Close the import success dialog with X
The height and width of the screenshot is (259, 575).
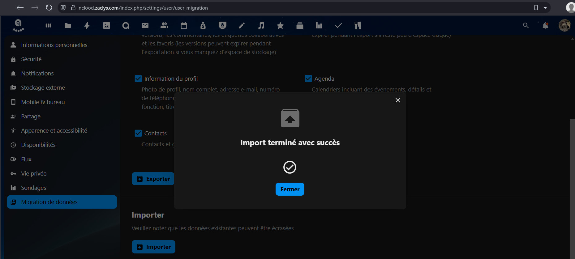click(x=398, y=100)
